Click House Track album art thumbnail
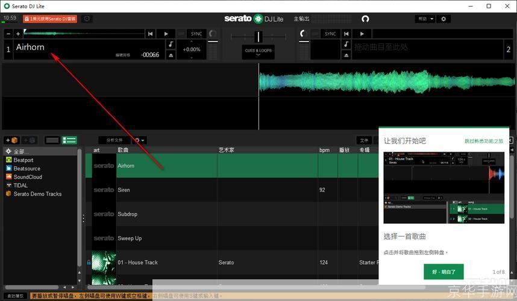The height and width of the screenshot is (301, 517). pyautogui.click(x=104, y=262)
